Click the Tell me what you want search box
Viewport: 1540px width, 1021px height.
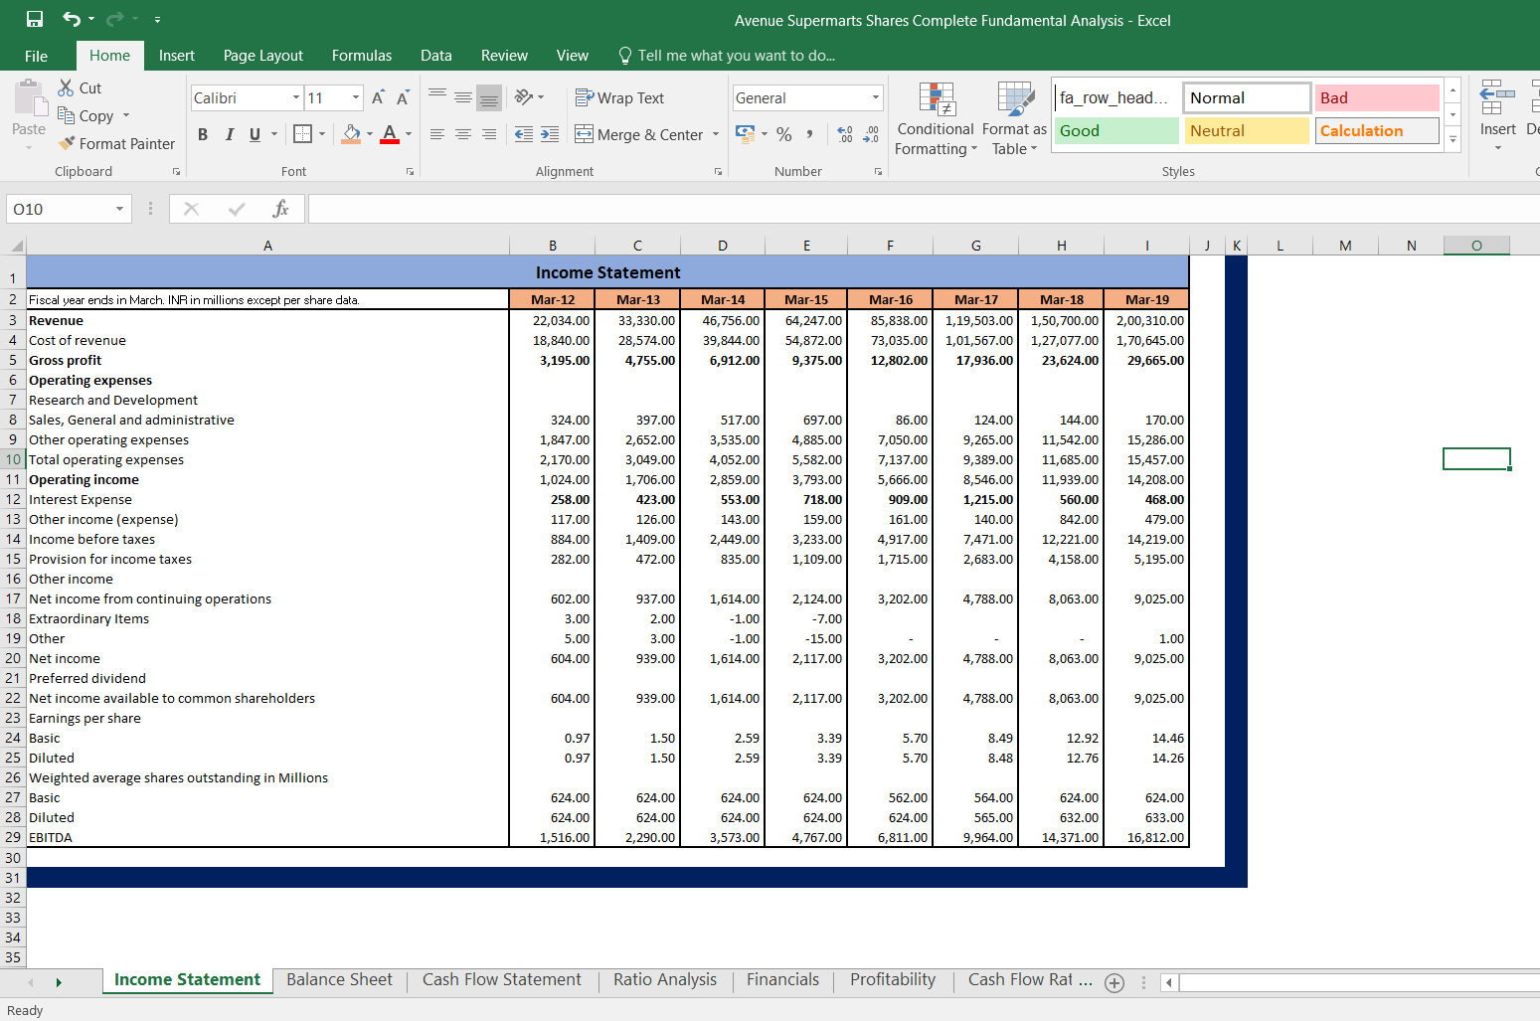[x=727, y=56]
